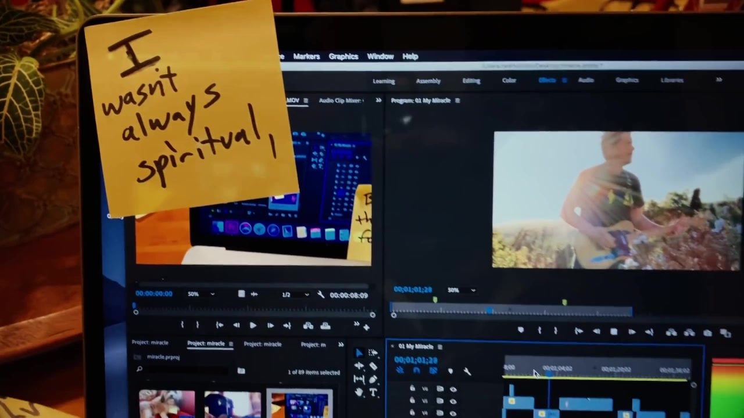This screenshot has width=744, height=418.
Task: Open the playback resolution 1/2 dropdown
Action: point(295,295)
